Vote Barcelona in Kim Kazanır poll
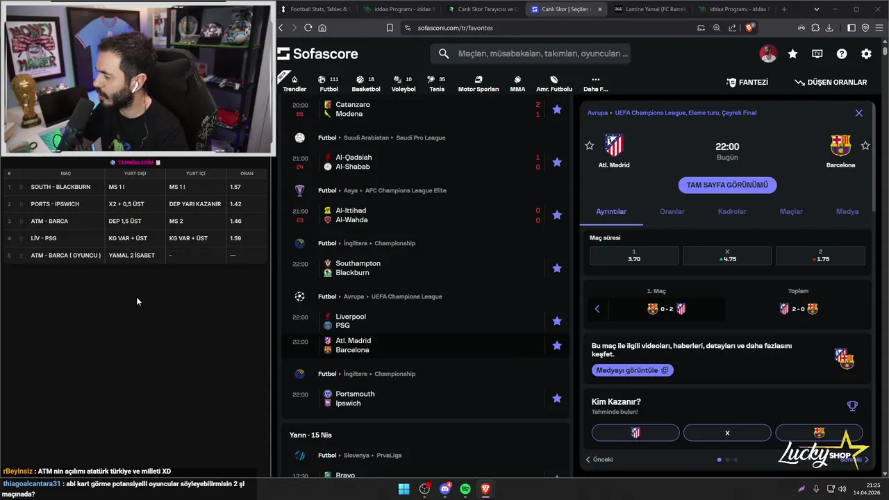Screen dimensions: 889x500 [819, 433]
